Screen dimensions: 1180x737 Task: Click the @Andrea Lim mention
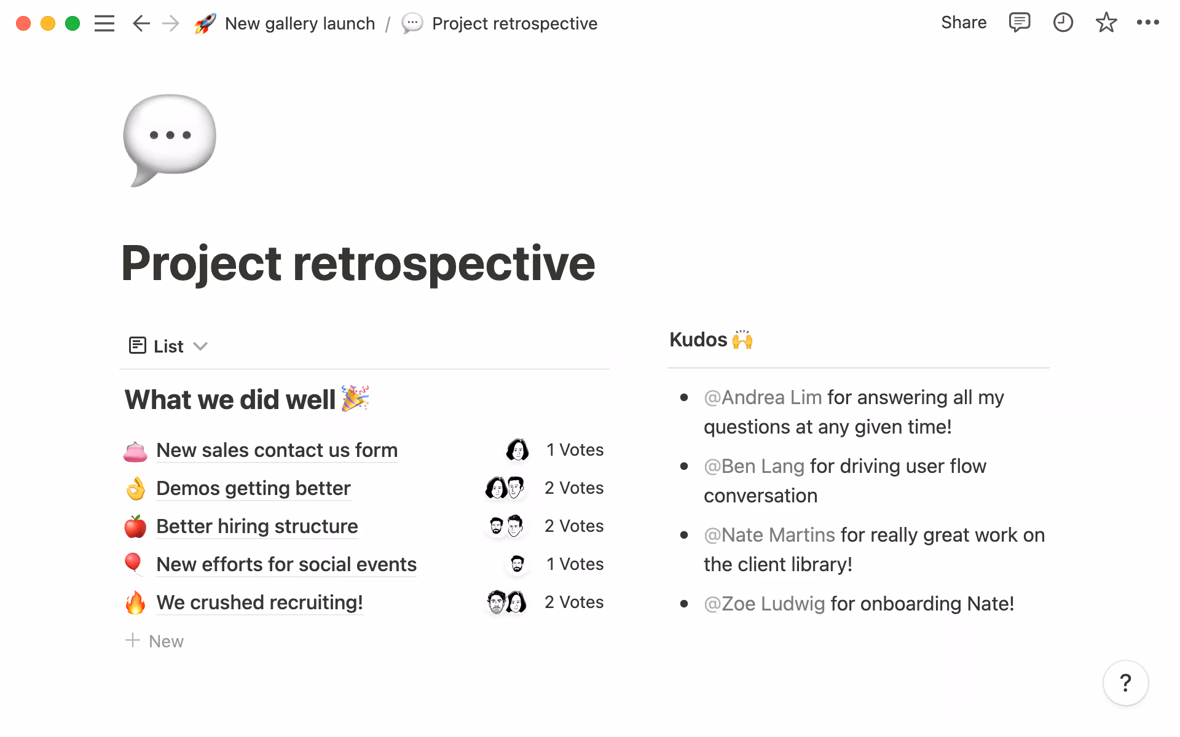763,397
